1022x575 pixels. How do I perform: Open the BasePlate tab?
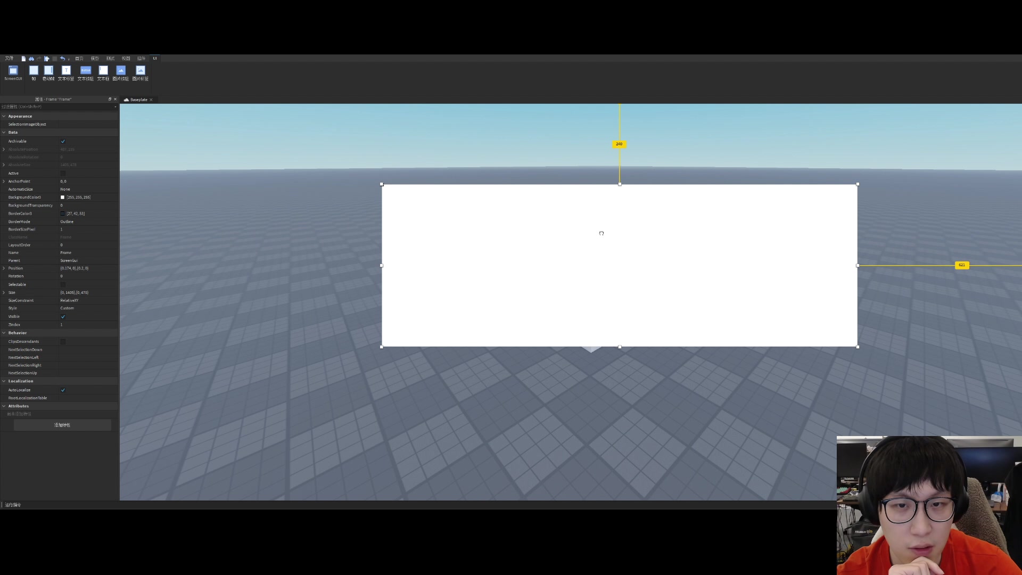(x=137, y=99)
